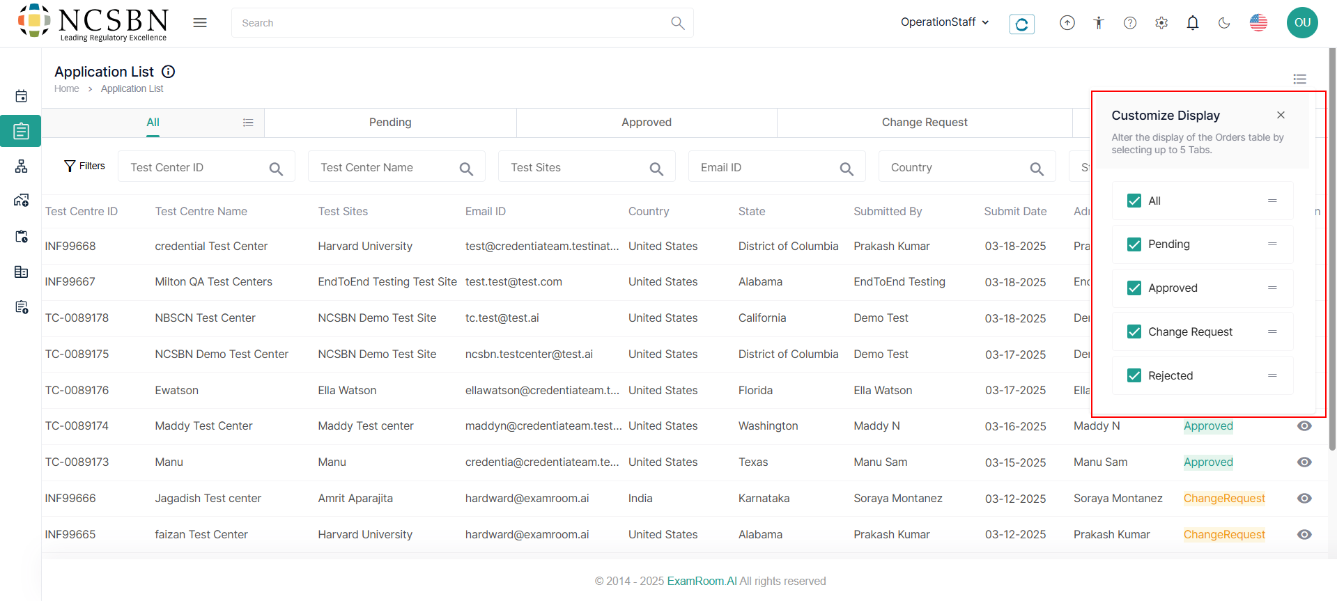The height and width of the screenshot is (601, 1337).
Task: Toggle dark mode moon icon
Action: (x=1223, y=23)
